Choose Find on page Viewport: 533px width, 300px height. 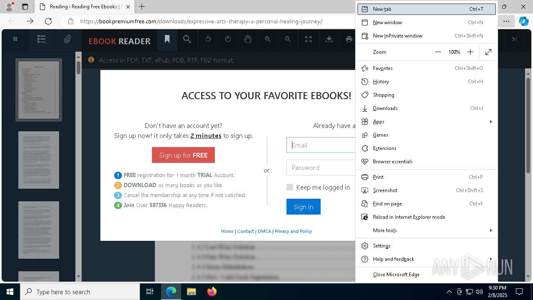click(x=426, y=204)
